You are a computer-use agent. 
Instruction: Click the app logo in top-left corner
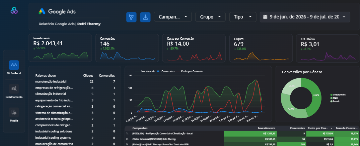coord(14,10)
